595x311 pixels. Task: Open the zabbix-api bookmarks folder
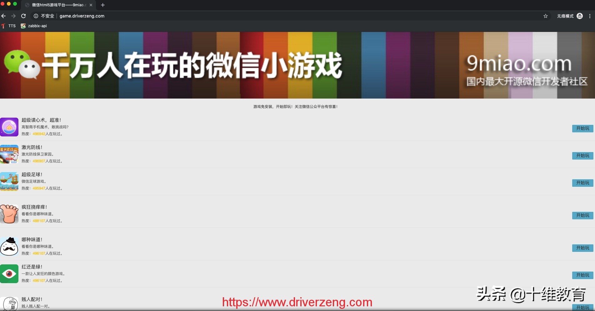34,26
